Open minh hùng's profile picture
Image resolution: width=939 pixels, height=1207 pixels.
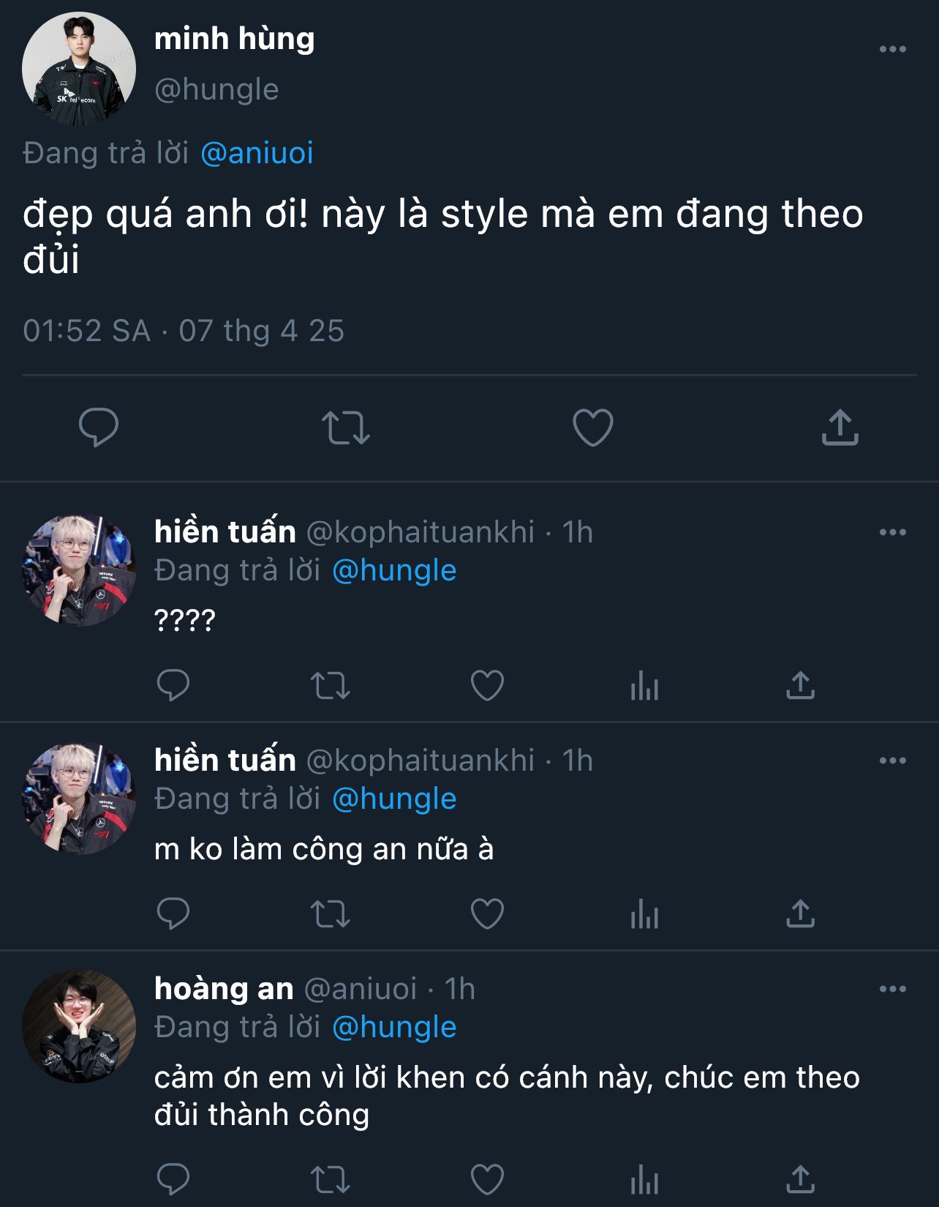(79, 68)
